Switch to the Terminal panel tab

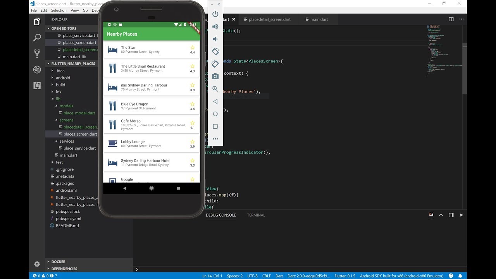(256, 215)
